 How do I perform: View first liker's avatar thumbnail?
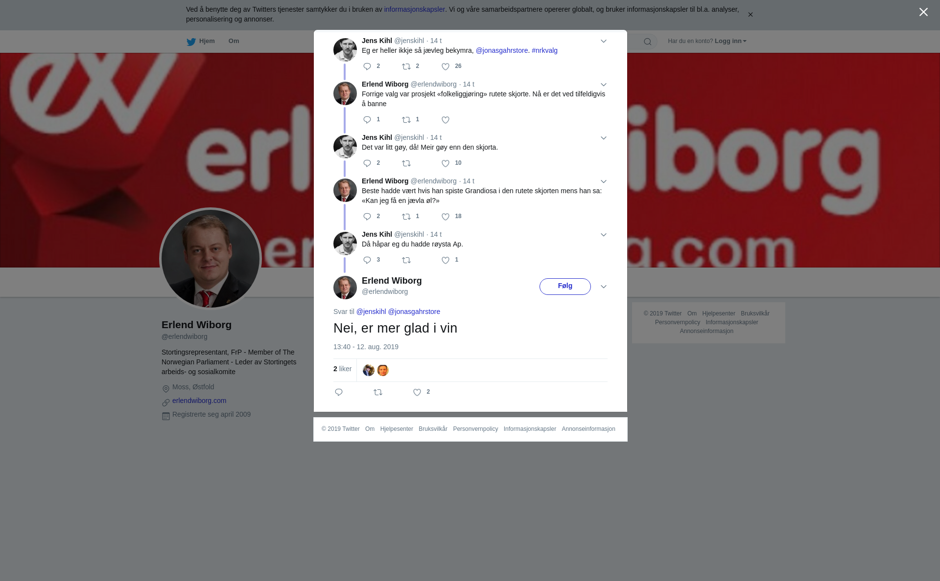pos(369,370)
